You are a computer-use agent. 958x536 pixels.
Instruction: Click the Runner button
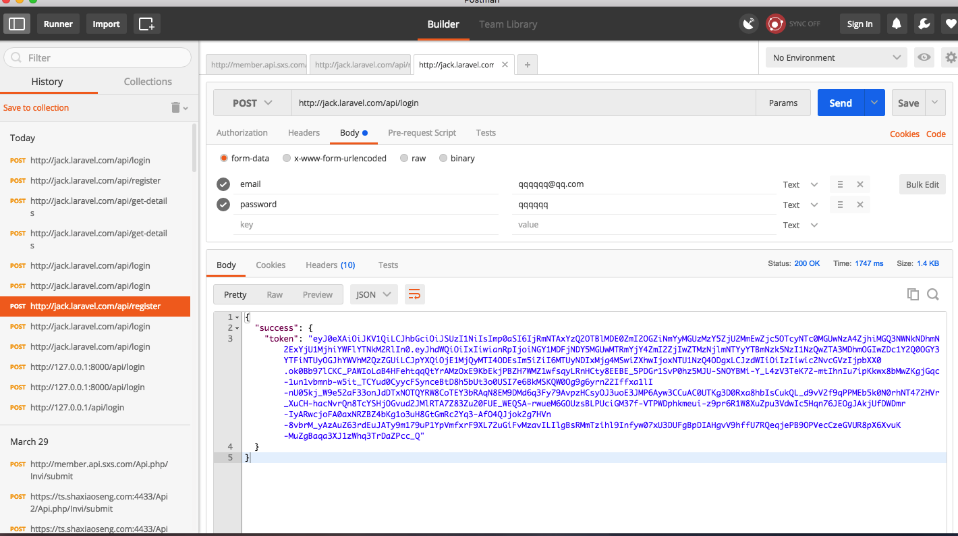(58, 24)
